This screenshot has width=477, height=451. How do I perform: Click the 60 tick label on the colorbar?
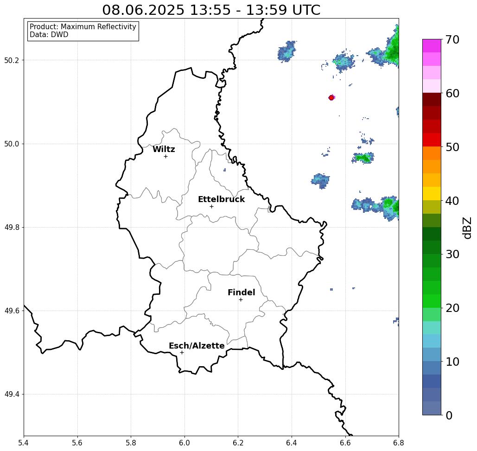[452, 93]
